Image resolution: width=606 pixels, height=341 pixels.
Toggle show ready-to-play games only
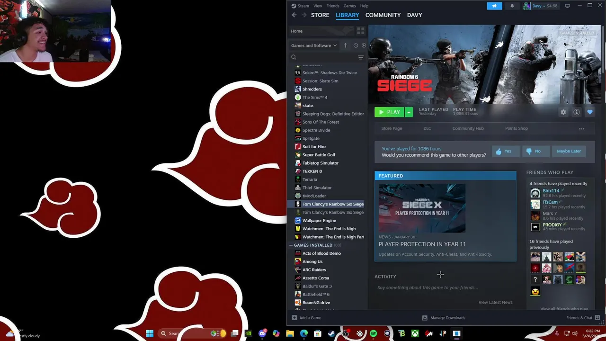pyautogui.click(x=364, y=45)
